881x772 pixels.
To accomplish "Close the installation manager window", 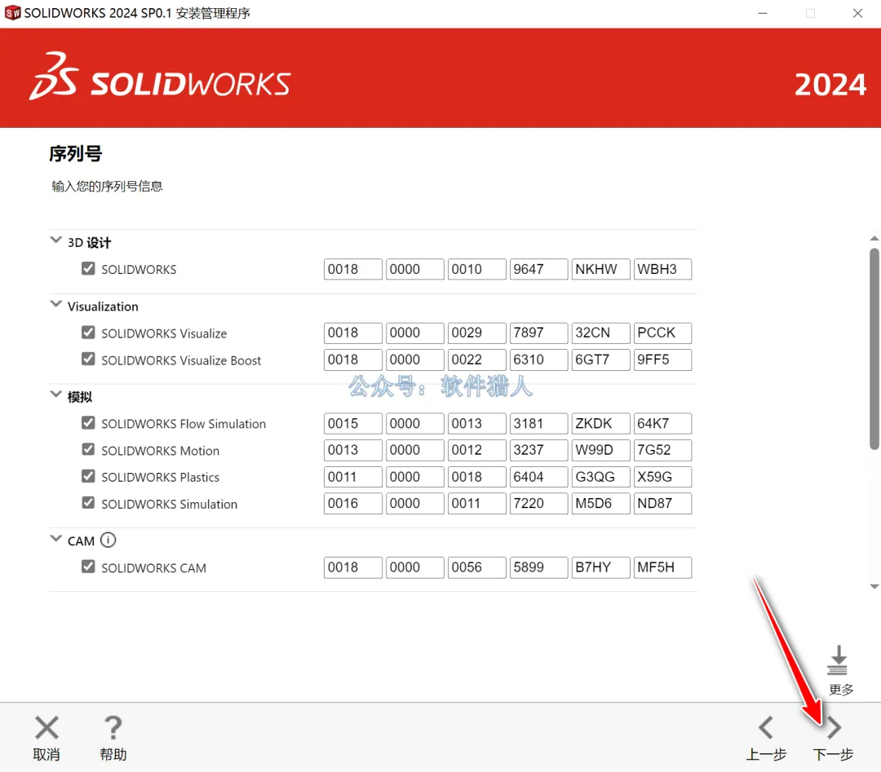I will point(857,13).
